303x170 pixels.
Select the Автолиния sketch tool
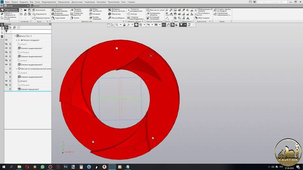tap(39, 10)
